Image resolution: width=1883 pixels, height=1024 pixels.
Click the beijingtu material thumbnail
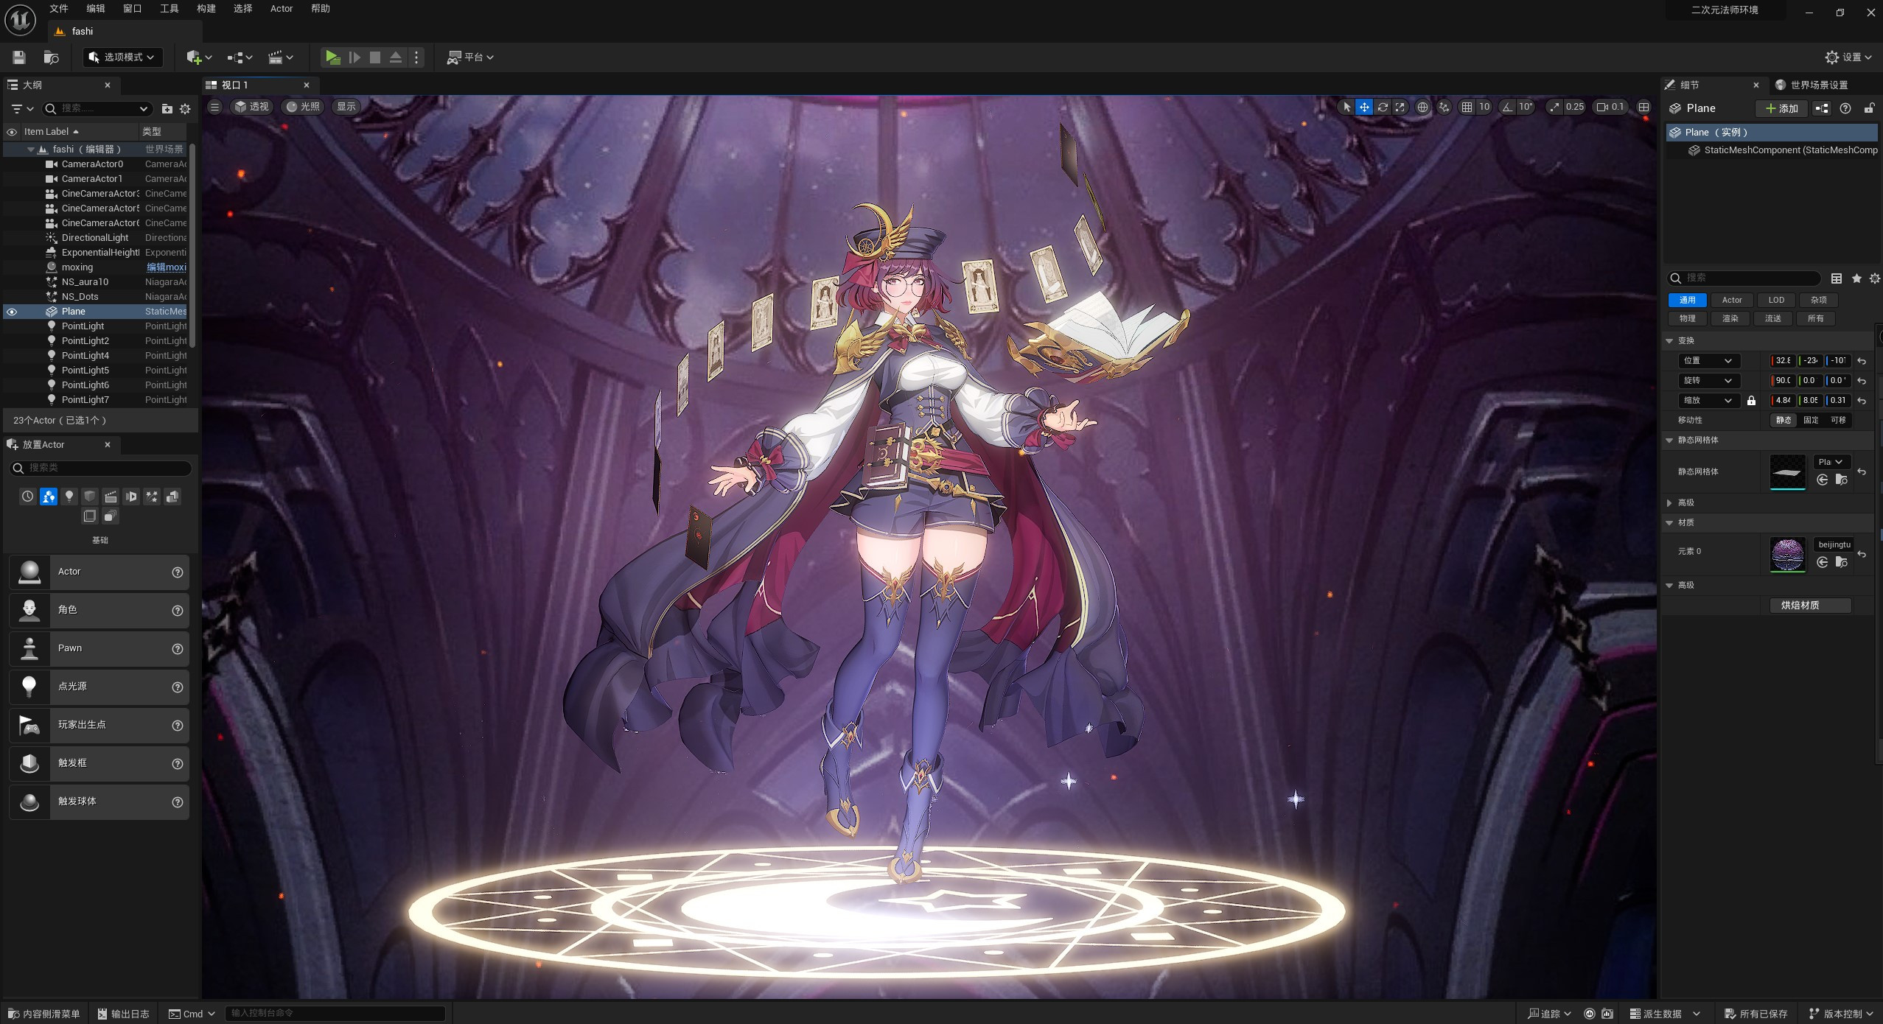tap(1787, 554)
